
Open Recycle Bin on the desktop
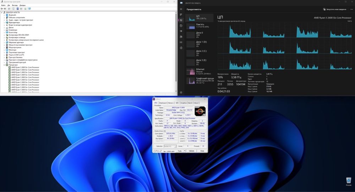click(x=349, y=181)
